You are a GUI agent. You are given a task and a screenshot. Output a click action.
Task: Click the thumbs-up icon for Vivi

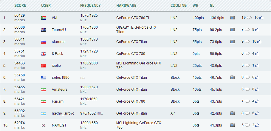[261, 18]
